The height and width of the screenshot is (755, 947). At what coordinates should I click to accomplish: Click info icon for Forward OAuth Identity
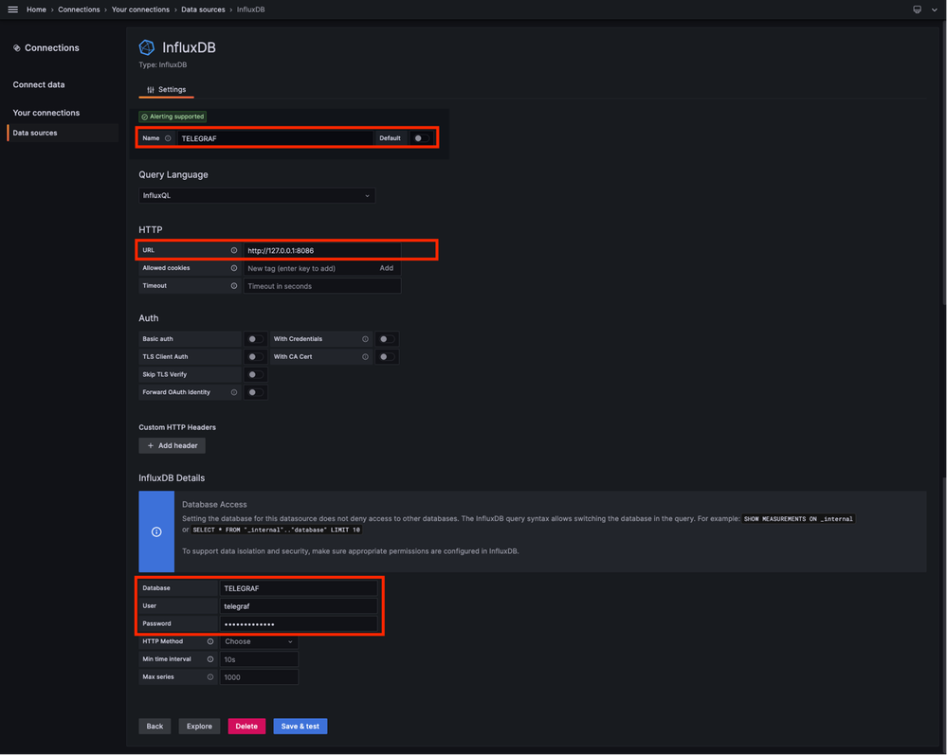(x=234, y=392)
